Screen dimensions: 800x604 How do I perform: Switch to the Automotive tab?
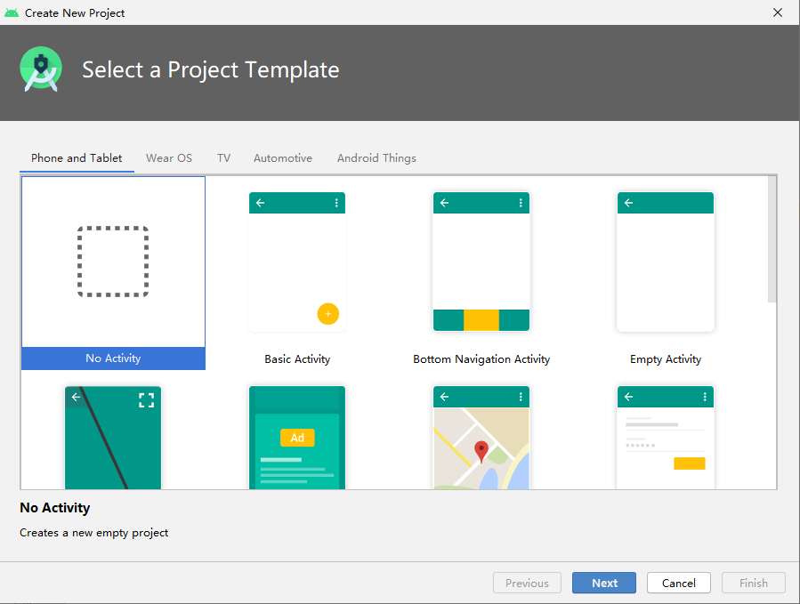tap(283, 158)
